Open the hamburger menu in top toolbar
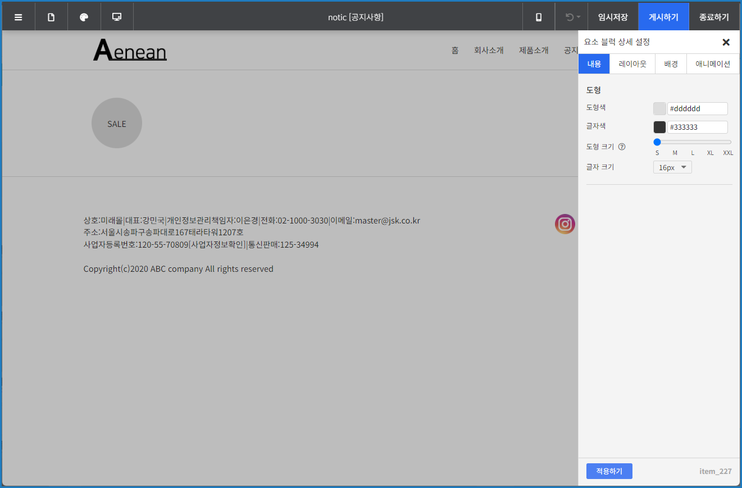The height and width of the screenshot is (488, 742). point(19,17)
